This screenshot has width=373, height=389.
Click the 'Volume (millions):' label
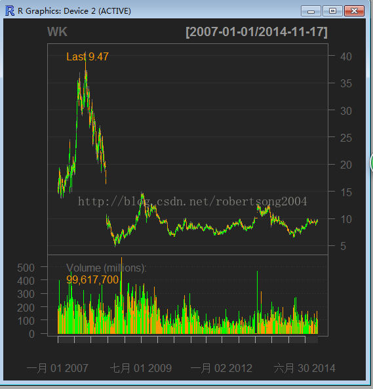tap(106, 268)
